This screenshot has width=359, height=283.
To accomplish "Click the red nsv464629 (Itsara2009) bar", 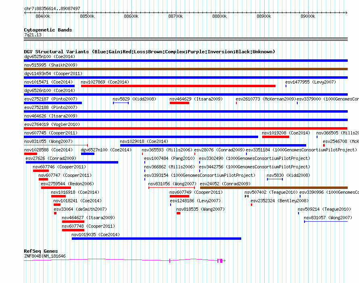I will click(179, 103).
